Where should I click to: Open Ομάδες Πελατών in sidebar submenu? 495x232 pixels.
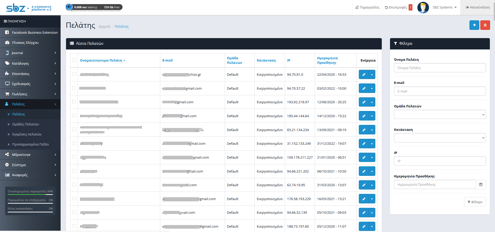pyautogui.click(x=26, y=124)
